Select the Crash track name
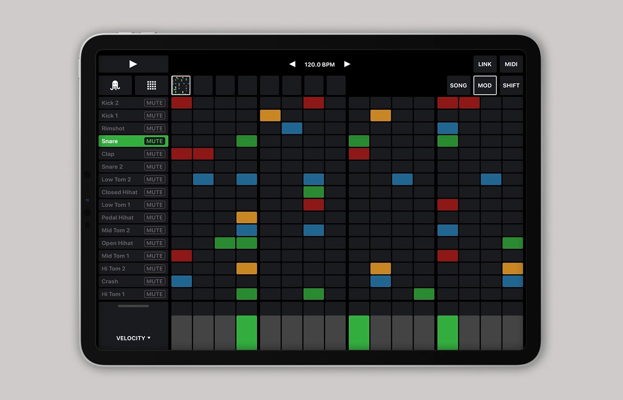Screen dimensions: 623x400 point(110,281)
